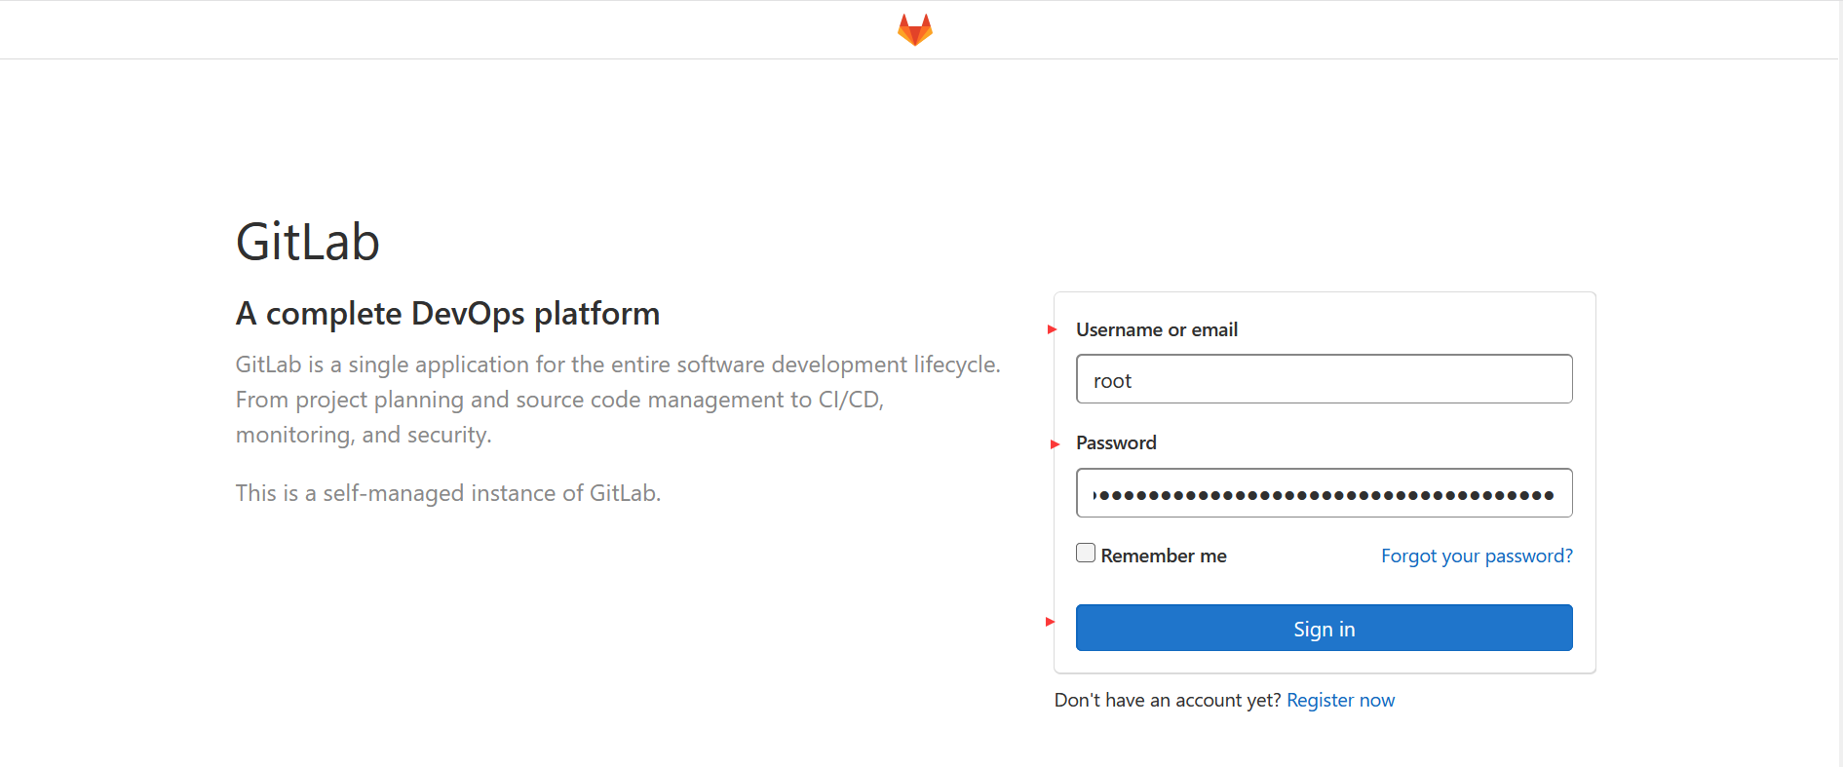Focus the Username or email field
Screen dimensions: 1843x767
(1324, 379)
